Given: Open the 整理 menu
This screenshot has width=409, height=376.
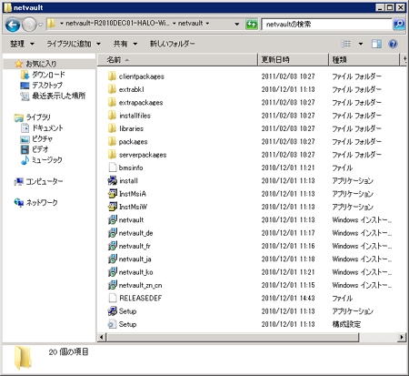Looking at the screenshot, I should 23,44.
